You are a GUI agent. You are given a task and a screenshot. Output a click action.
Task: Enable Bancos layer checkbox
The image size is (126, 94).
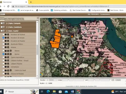3,51
